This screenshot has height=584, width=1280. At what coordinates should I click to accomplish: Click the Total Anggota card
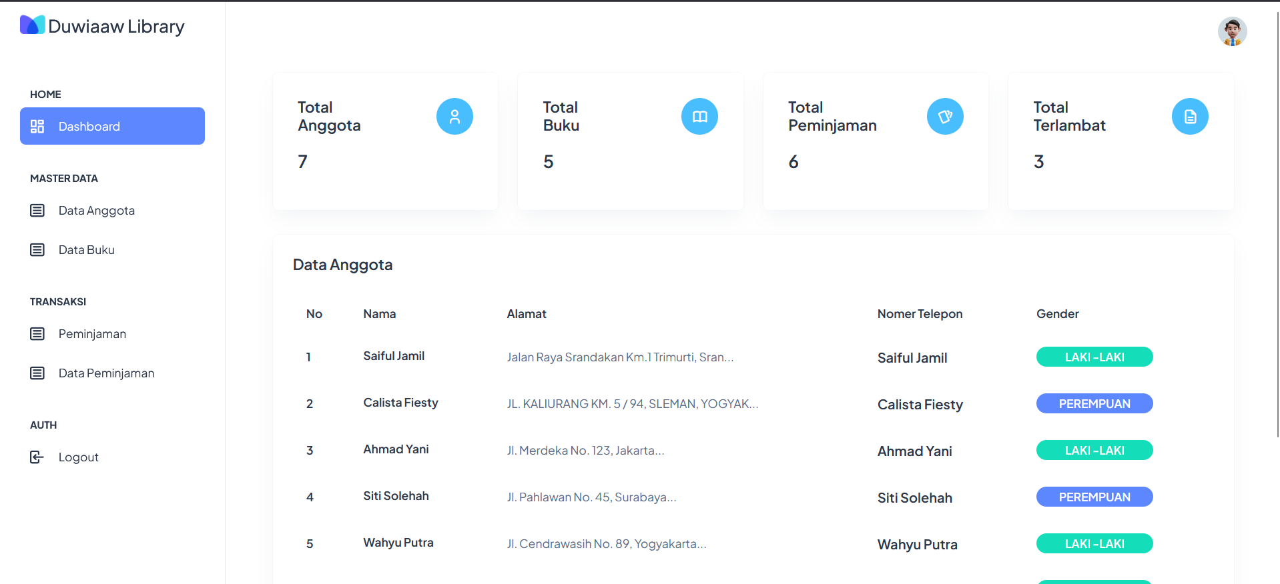(x=385, y=141)
